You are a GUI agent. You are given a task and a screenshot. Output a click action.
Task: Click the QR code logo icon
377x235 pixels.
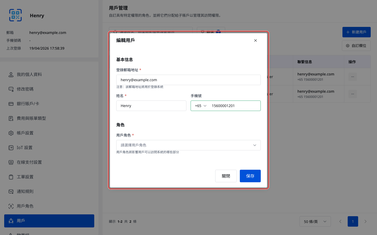(15, 15)
